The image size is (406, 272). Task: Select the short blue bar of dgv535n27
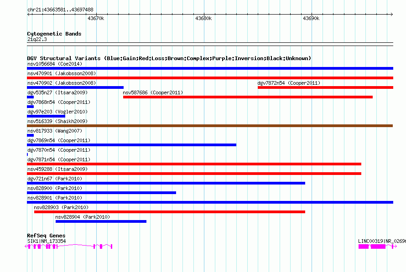point(30,97)
